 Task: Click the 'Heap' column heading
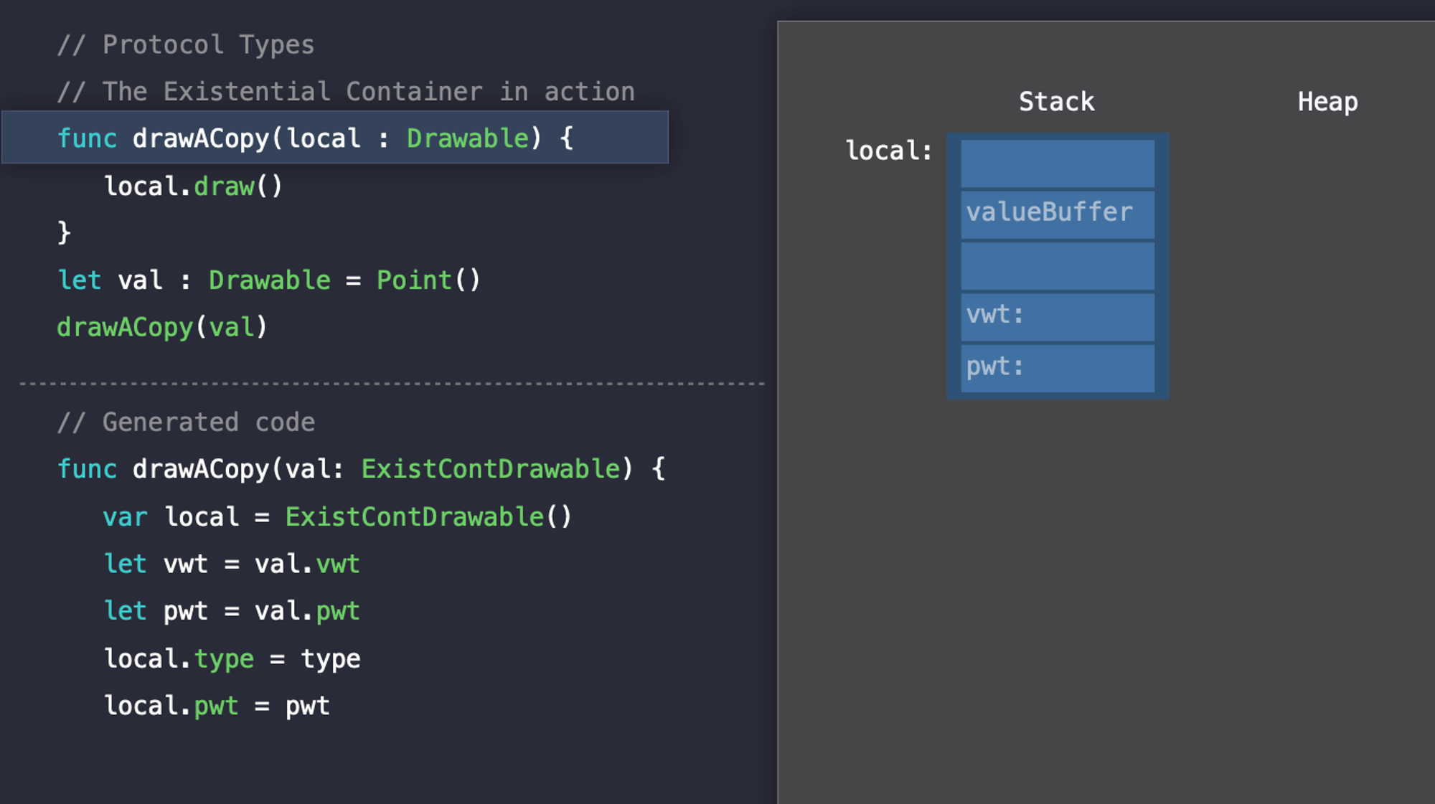1328,102
